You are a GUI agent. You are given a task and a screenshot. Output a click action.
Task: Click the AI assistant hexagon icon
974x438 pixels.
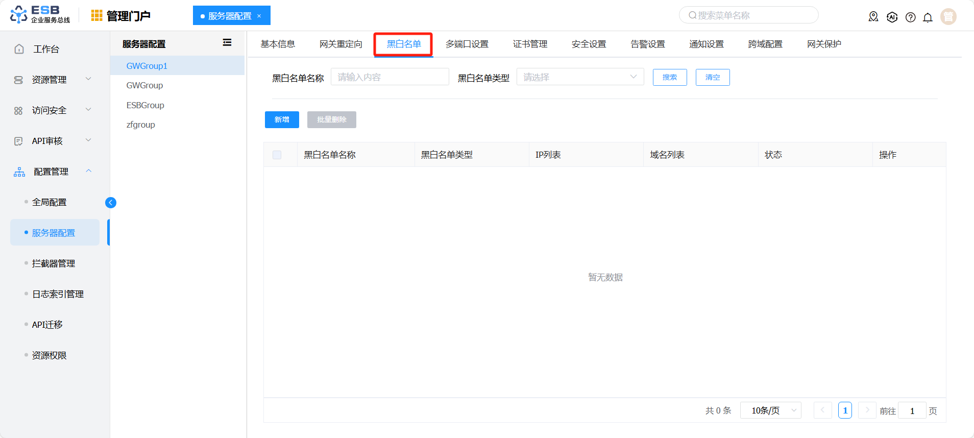pos(892,17)
